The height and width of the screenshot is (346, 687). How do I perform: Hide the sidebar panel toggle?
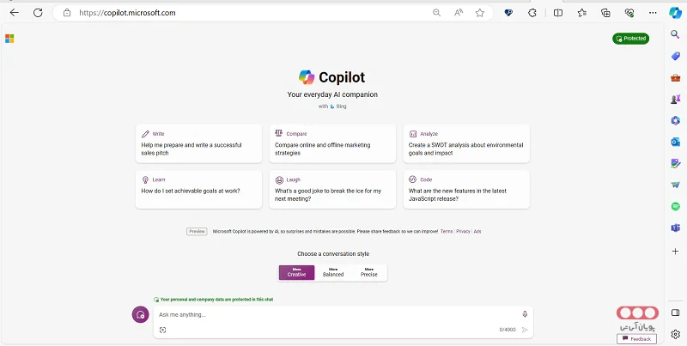(675, 313)
